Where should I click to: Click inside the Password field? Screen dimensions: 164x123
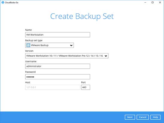(x=58, y=77)
